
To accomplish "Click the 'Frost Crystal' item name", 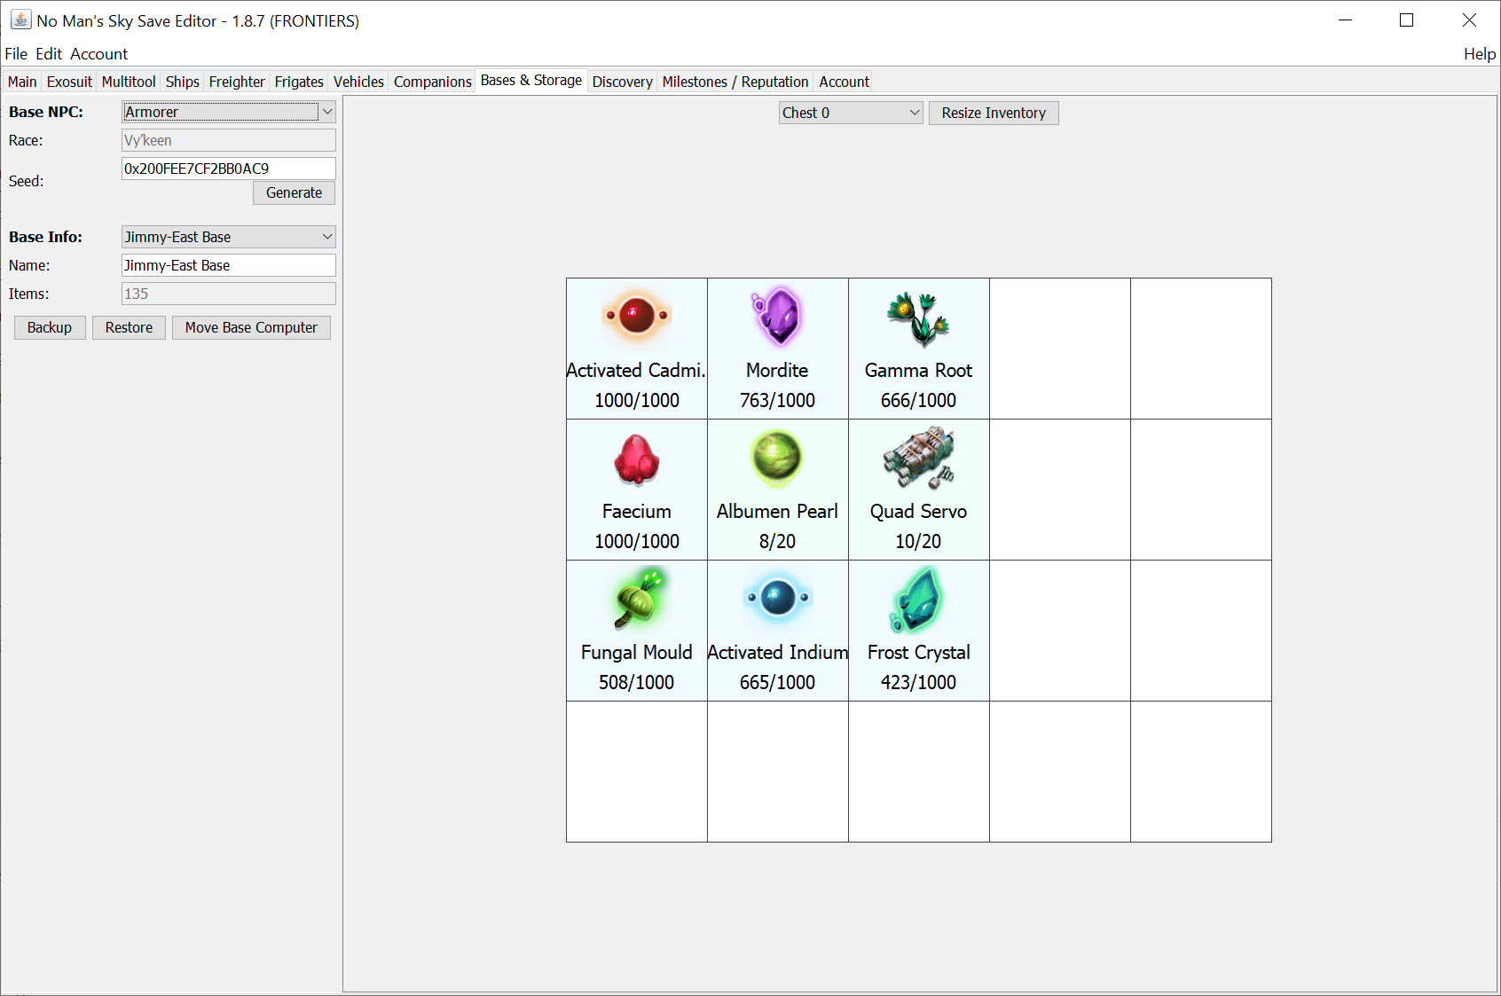I will 918,653.
